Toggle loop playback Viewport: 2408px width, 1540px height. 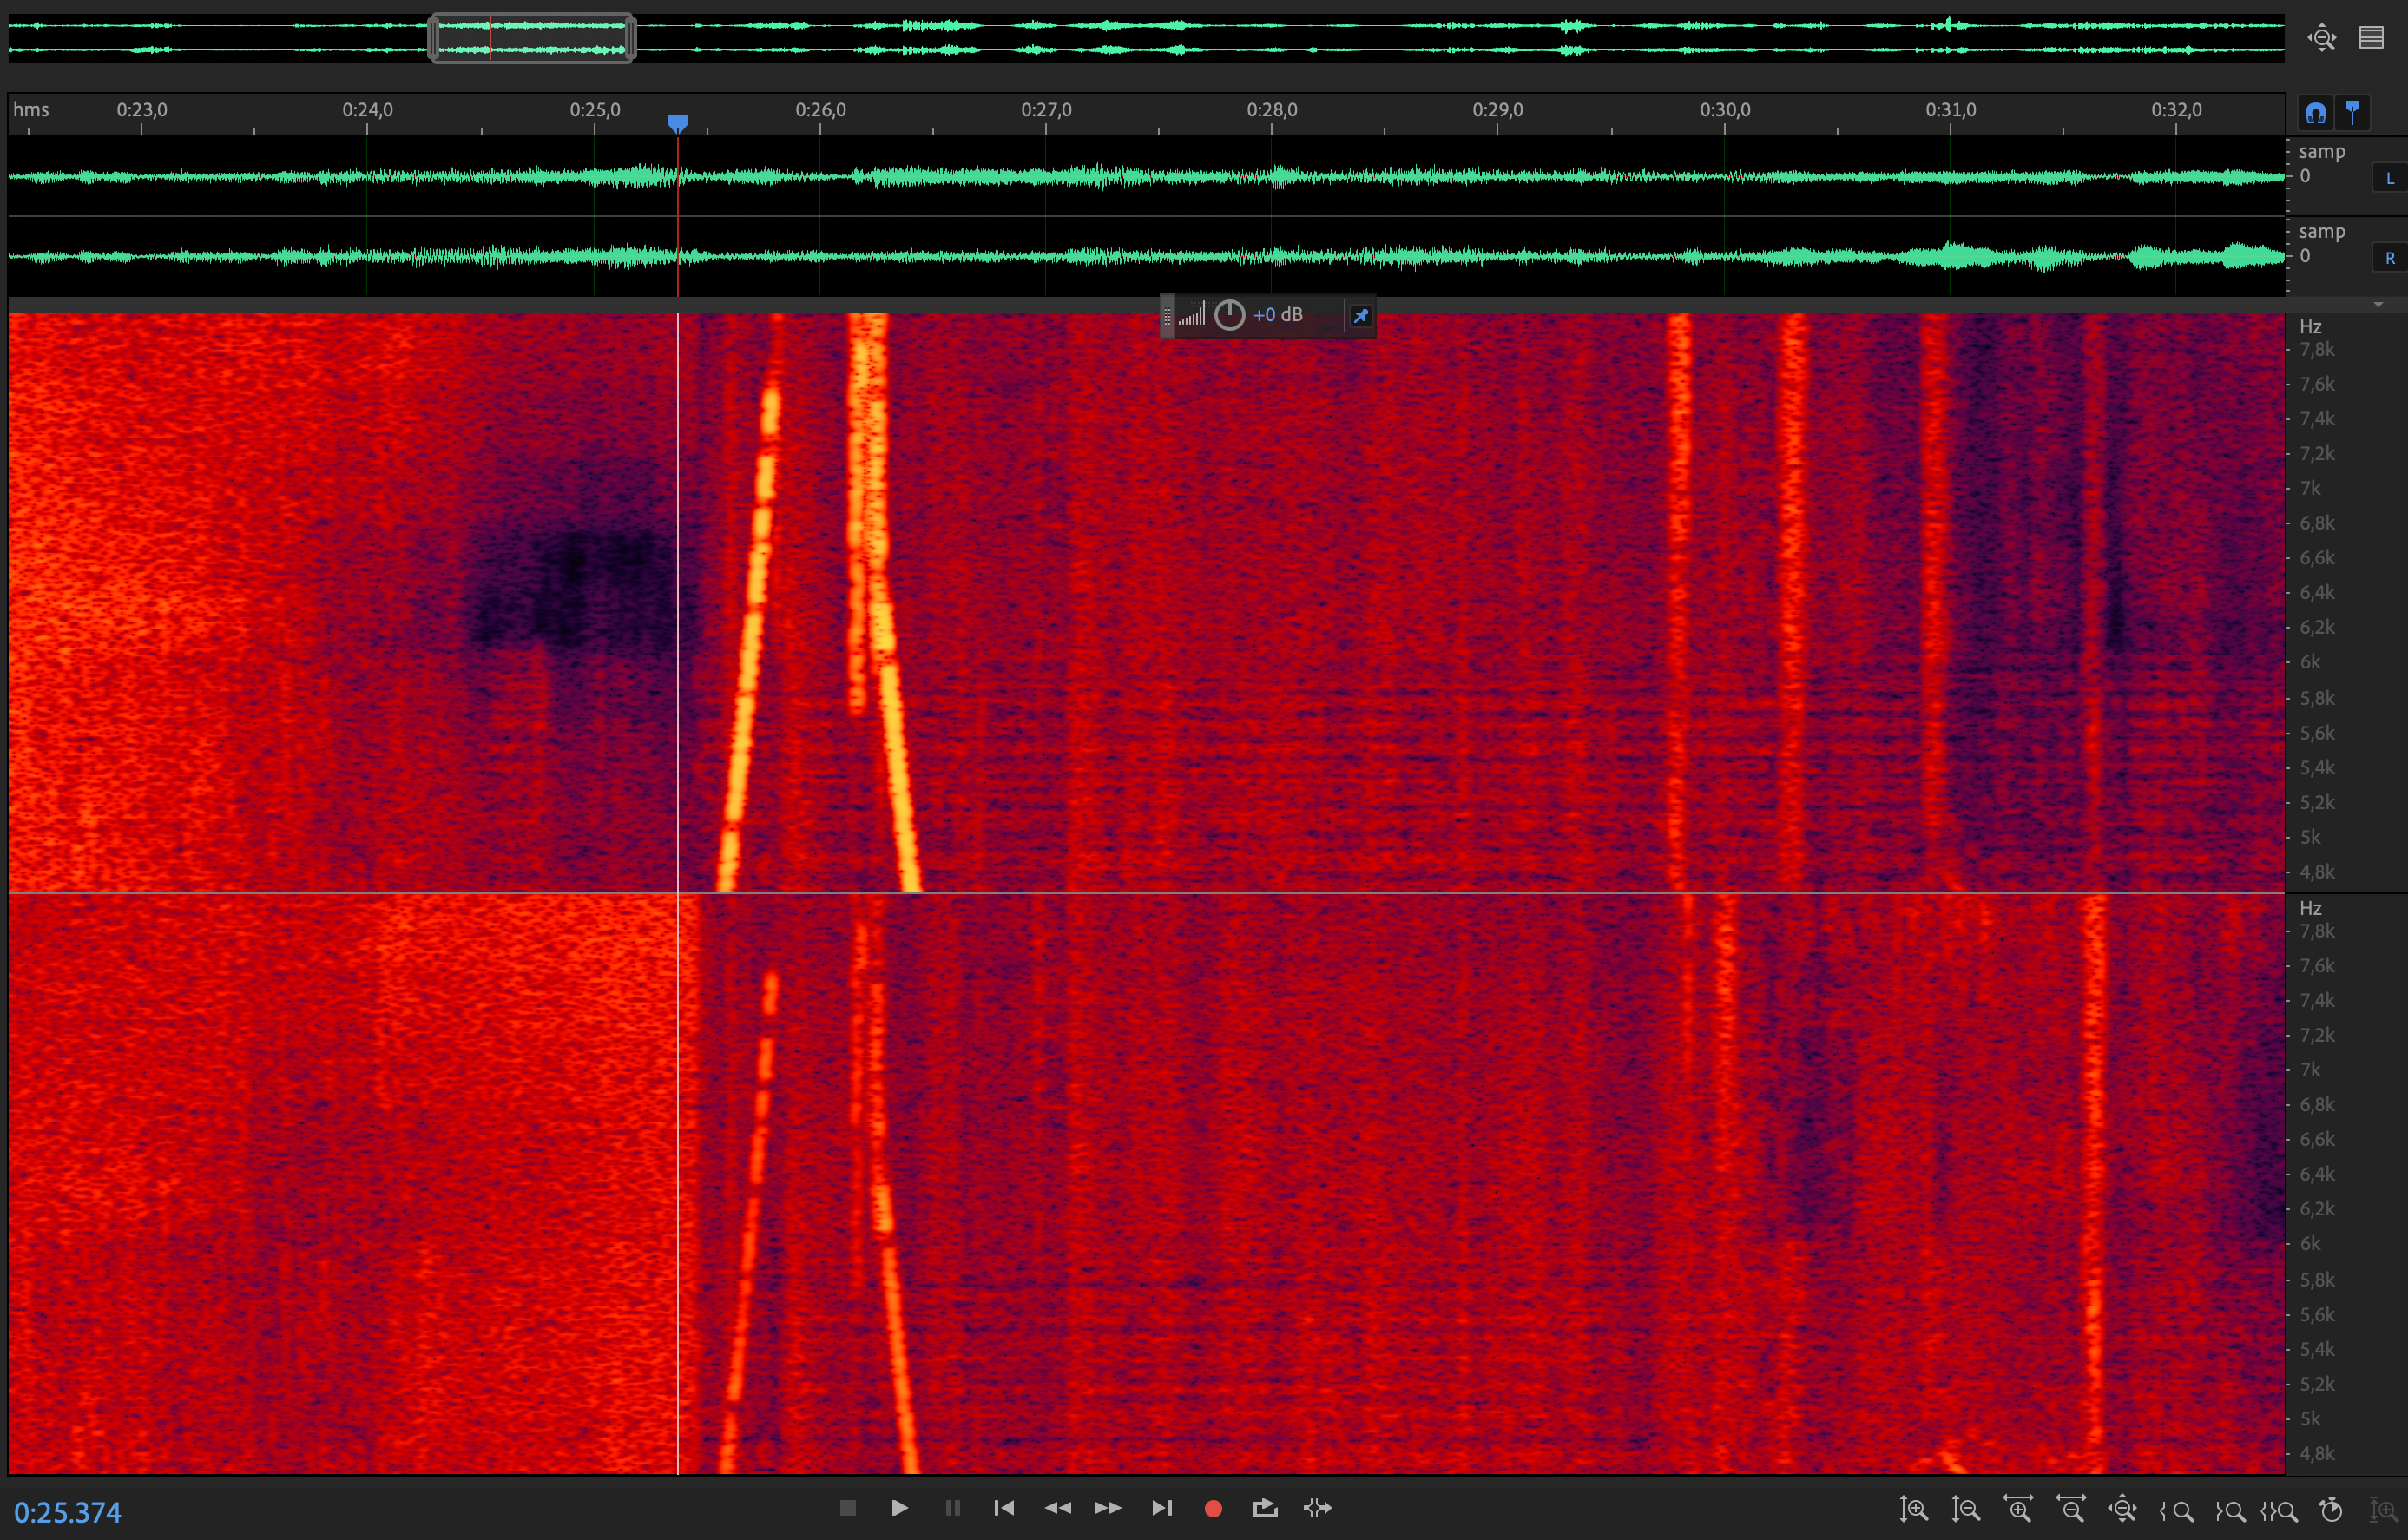[1265, 1509]
